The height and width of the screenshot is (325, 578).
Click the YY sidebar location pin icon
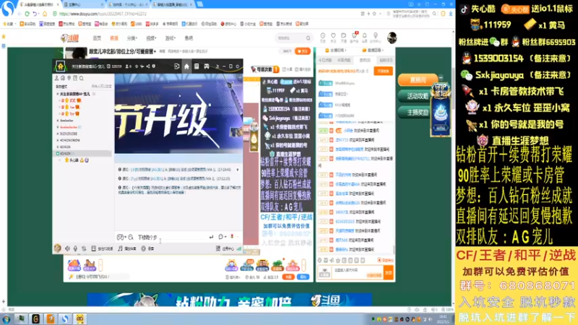69,78
